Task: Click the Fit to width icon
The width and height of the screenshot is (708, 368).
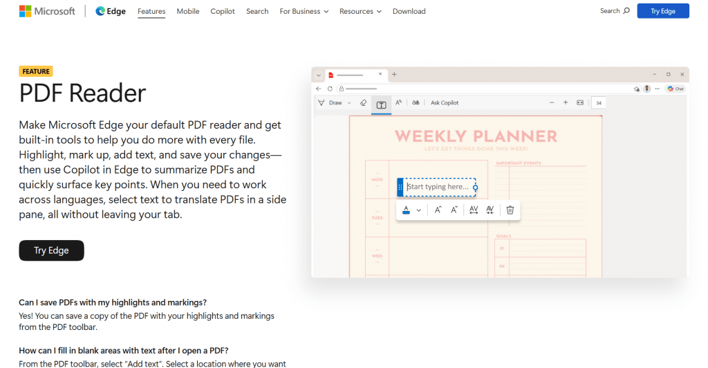Action: pyautogui.click(x=580, y=102)
